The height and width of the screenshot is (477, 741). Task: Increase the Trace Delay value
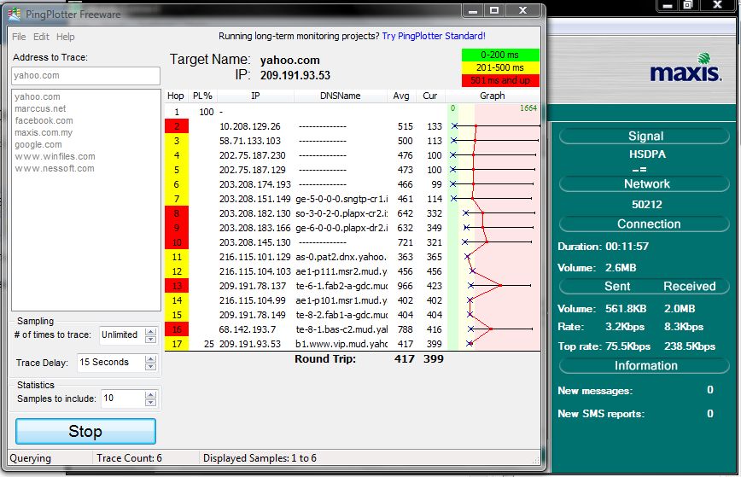(151, 359)
